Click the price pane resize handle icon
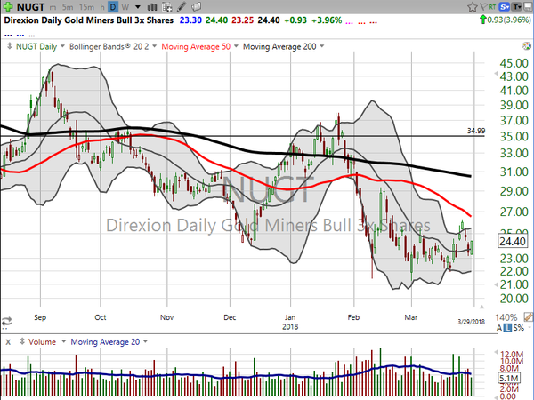 point(10,46)
